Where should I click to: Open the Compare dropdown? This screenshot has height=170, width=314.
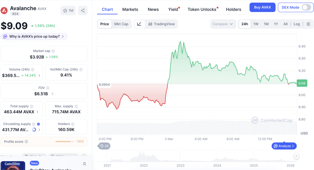(223, 24)
